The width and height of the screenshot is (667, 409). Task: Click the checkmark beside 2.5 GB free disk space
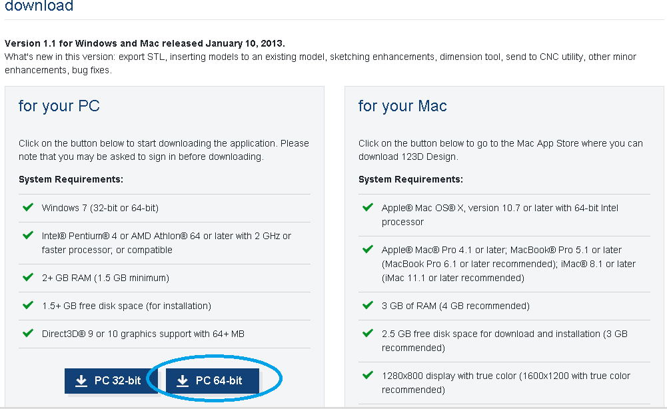368,333
